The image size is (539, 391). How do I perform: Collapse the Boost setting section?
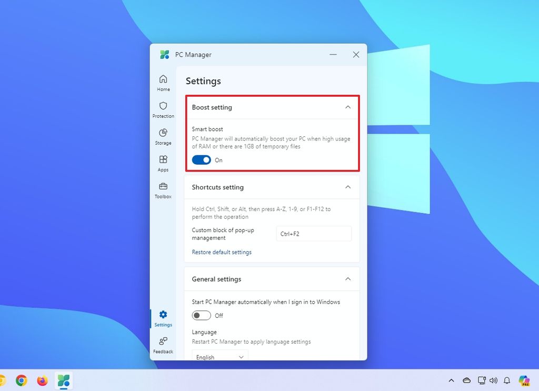tap(348, 107)
